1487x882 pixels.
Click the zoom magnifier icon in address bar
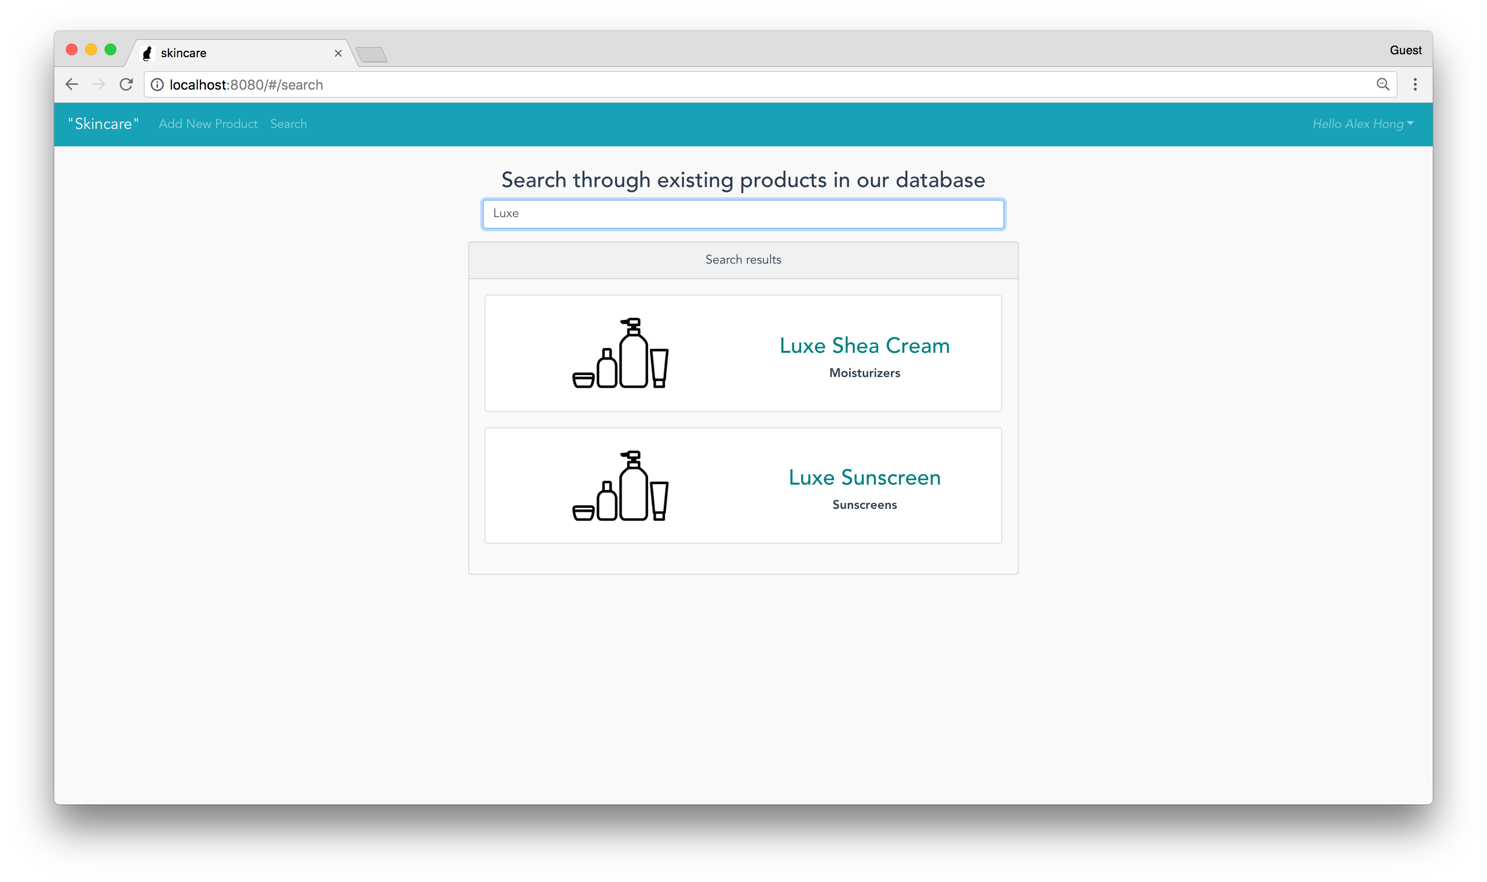point(1383,84)
